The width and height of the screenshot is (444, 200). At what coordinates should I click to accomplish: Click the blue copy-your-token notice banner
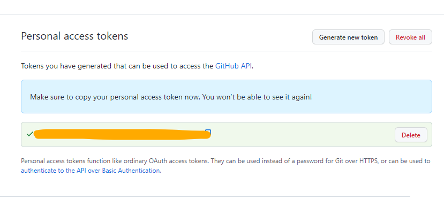[227, 96]
